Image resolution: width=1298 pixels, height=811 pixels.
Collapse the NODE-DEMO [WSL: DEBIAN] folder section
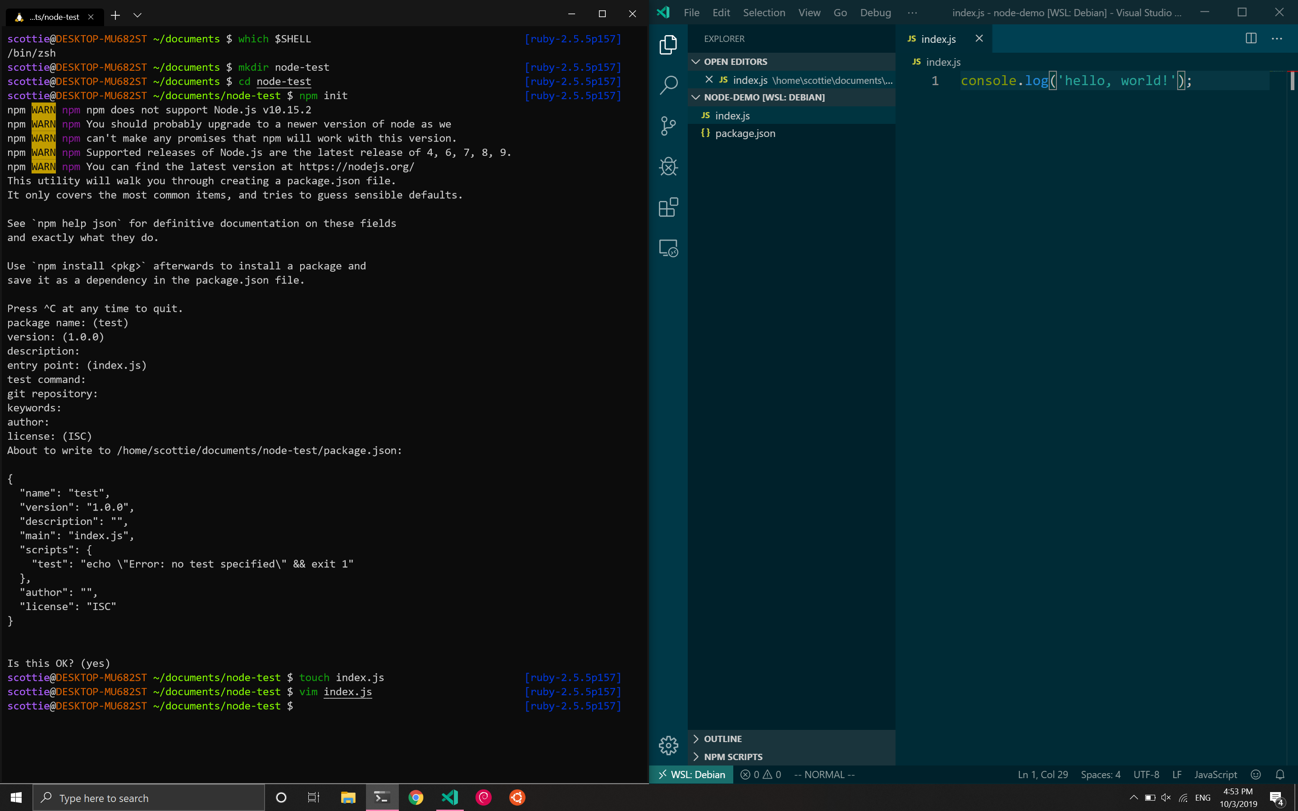(791, 97)
